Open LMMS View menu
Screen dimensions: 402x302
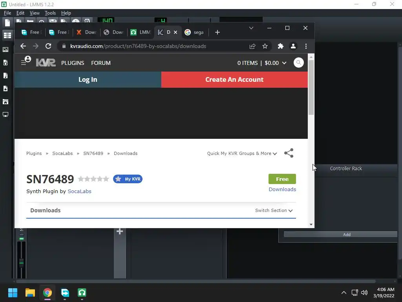(35, 13)
